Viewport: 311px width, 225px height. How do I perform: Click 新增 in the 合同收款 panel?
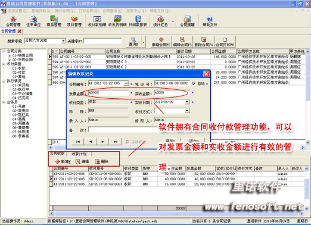(x=63, y=161)
